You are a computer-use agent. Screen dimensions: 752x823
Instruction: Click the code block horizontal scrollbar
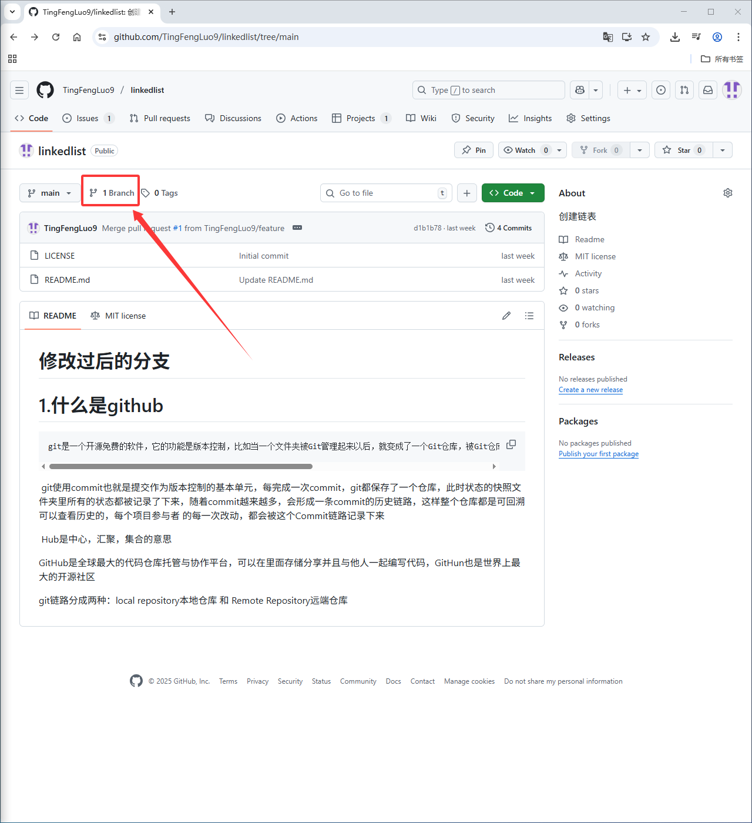click(x=181, y=467)
